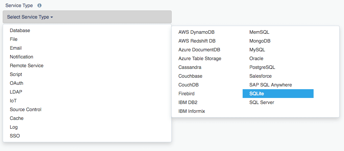Open the Source Control category
344x151 pixels.
click(x=26, y=109)
